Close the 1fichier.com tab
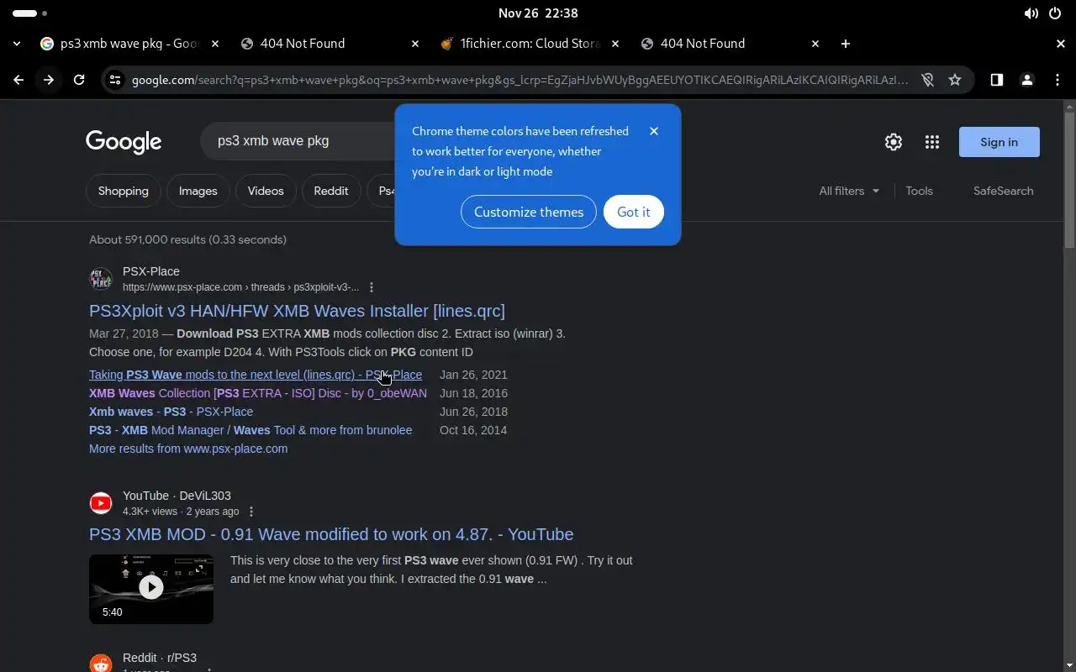The height and width of the screenshot is (672, 1076). point(614,44)
